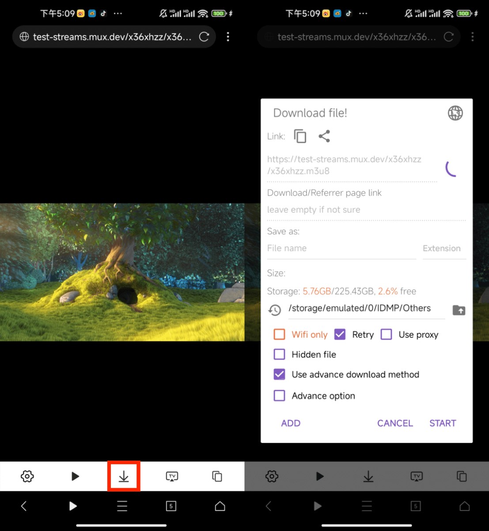Select the download tool in the bottom toolbar
This screenshot has height=531, width=489.
(124, 476)
